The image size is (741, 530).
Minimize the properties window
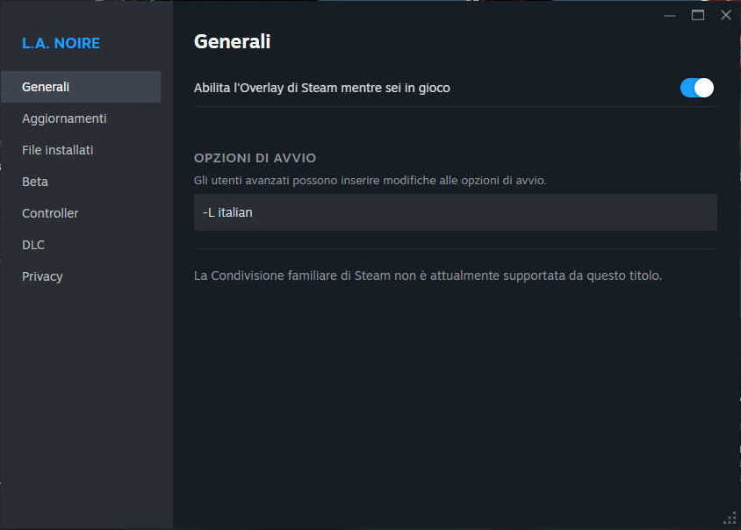click(670, 15)
